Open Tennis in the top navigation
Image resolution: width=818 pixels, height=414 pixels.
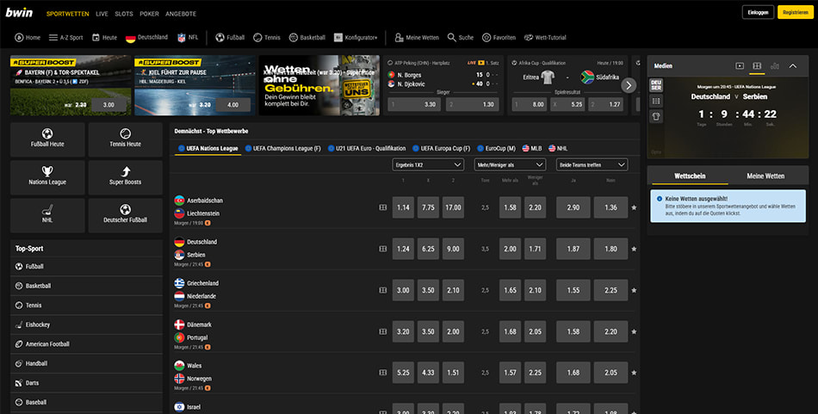[x=267, y=38]
